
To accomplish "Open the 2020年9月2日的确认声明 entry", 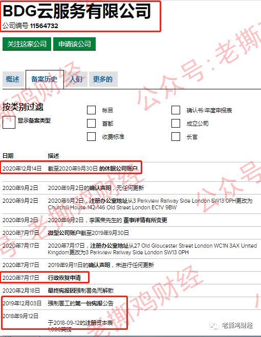I will tap(96, 188).
